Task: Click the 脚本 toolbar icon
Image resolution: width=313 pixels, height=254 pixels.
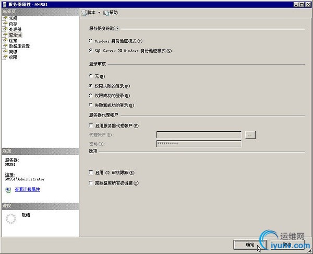Action: pyautogui.click(x=84, y=13)
